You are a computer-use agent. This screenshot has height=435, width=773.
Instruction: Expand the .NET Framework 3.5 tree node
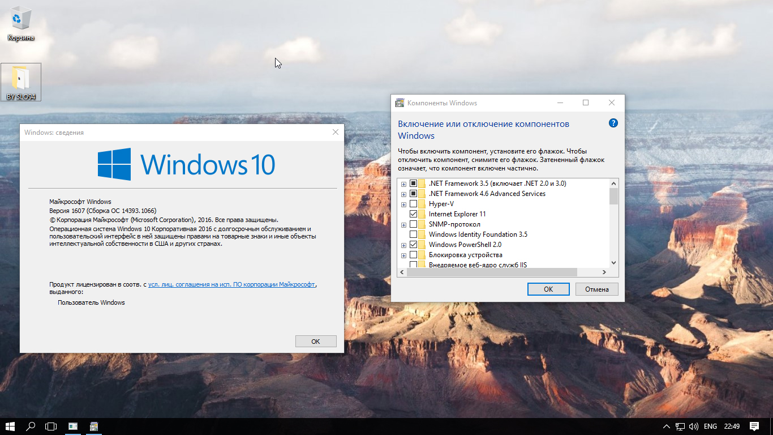[403, 184]
